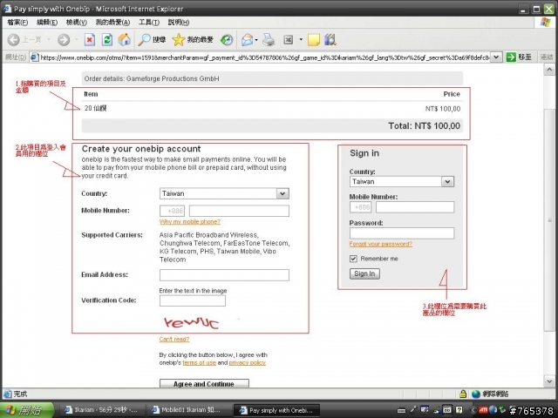The width and height of the screenshot is (558, 418).
Task: Go to Home page icon
Action: tap(124, 39)
